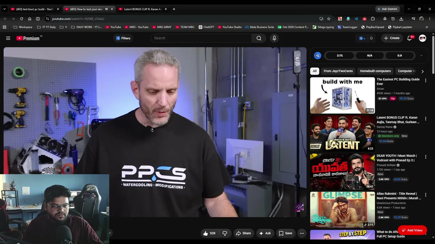Open the FF YT Daily bookmarks folder
This screenshot has height=244, width=435.
[46, 27]
